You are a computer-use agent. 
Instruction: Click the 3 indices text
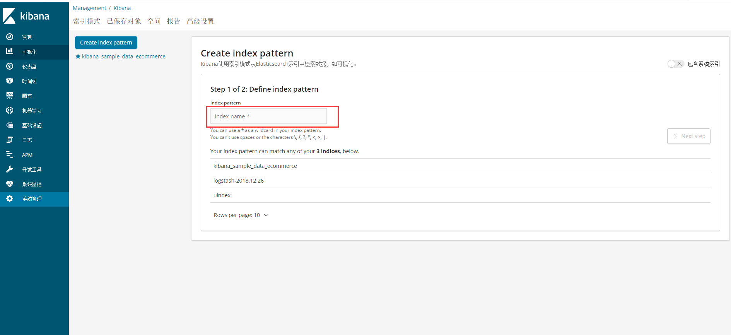click(328, 151)
